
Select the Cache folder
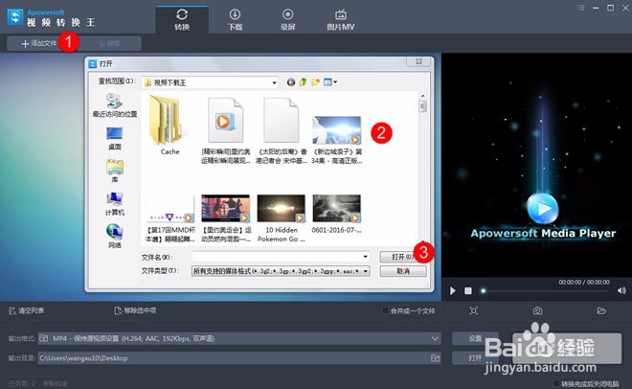coord(169,126)
